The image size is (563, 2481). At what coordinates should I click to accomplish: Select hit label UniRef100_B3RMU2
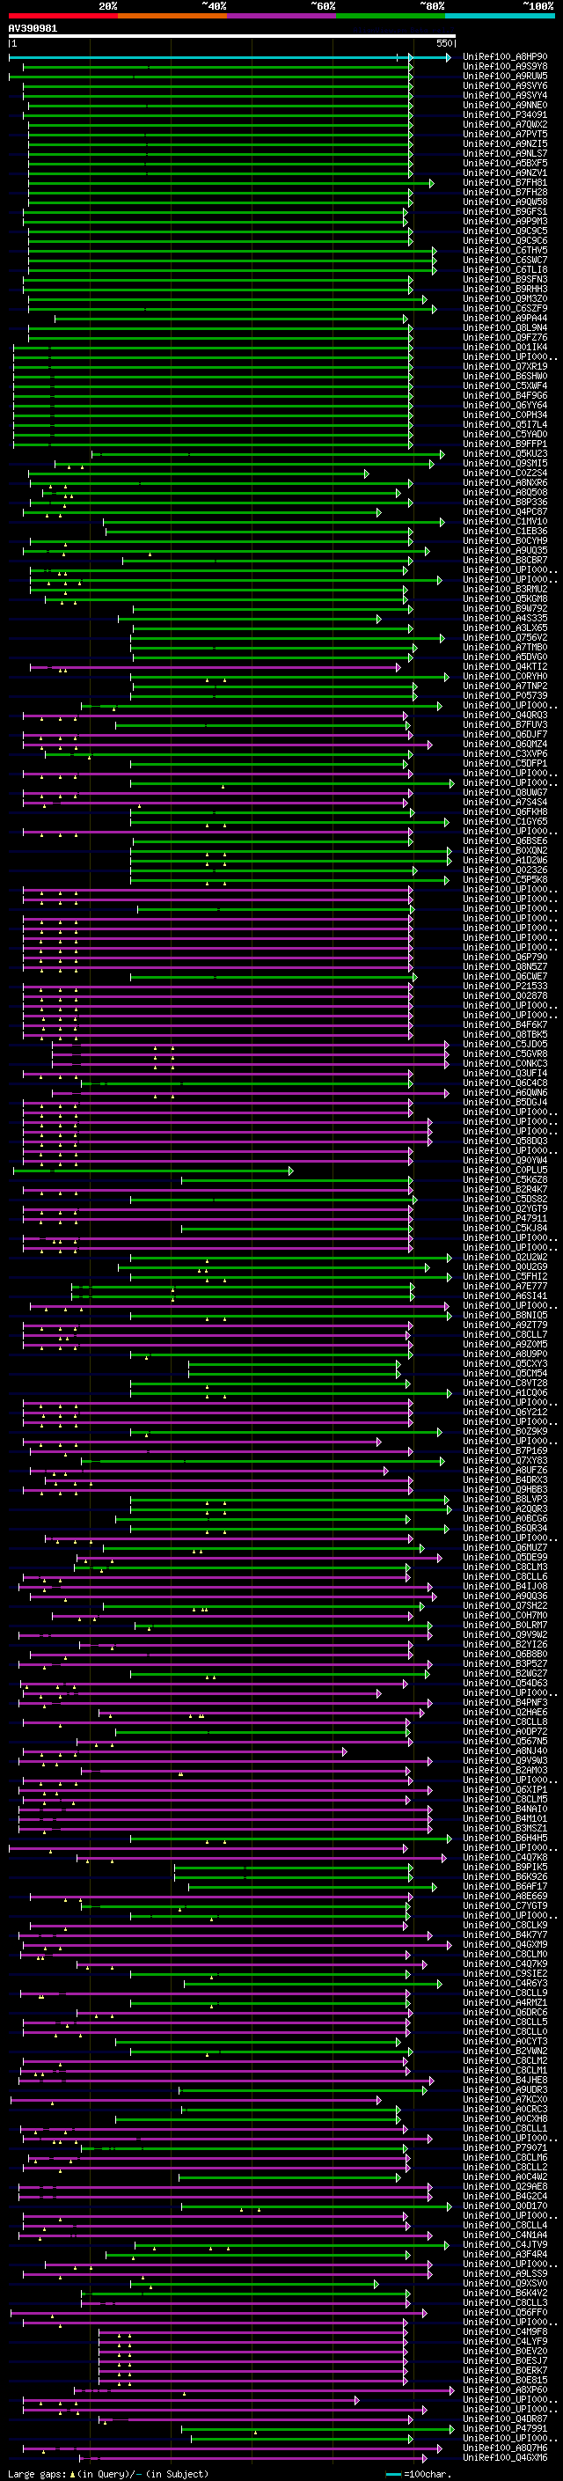click(x=505, y=590)
